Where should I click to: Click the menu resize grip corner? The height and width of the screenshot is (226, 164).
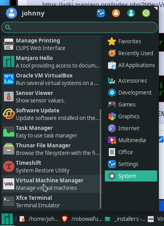pos(156,9)
